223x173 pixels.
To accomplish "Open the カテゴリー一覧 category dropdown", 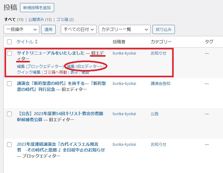I will coord(124,29).
